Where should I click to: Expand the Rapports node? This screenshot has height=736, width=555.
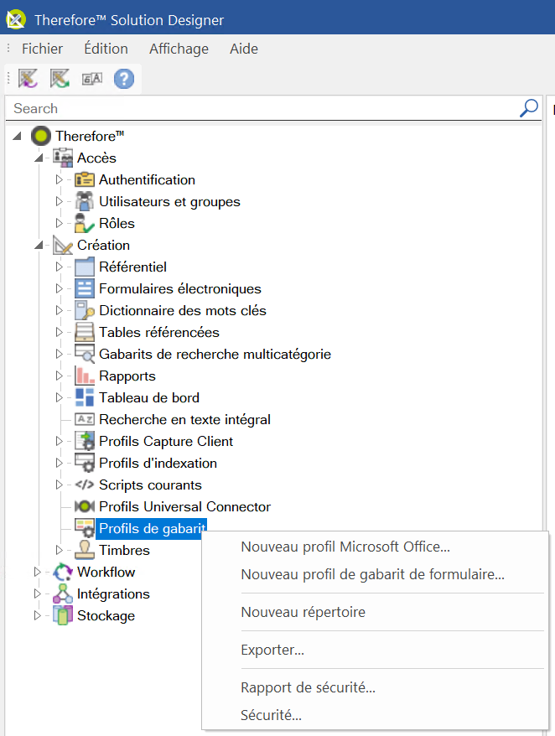point(59,376)
